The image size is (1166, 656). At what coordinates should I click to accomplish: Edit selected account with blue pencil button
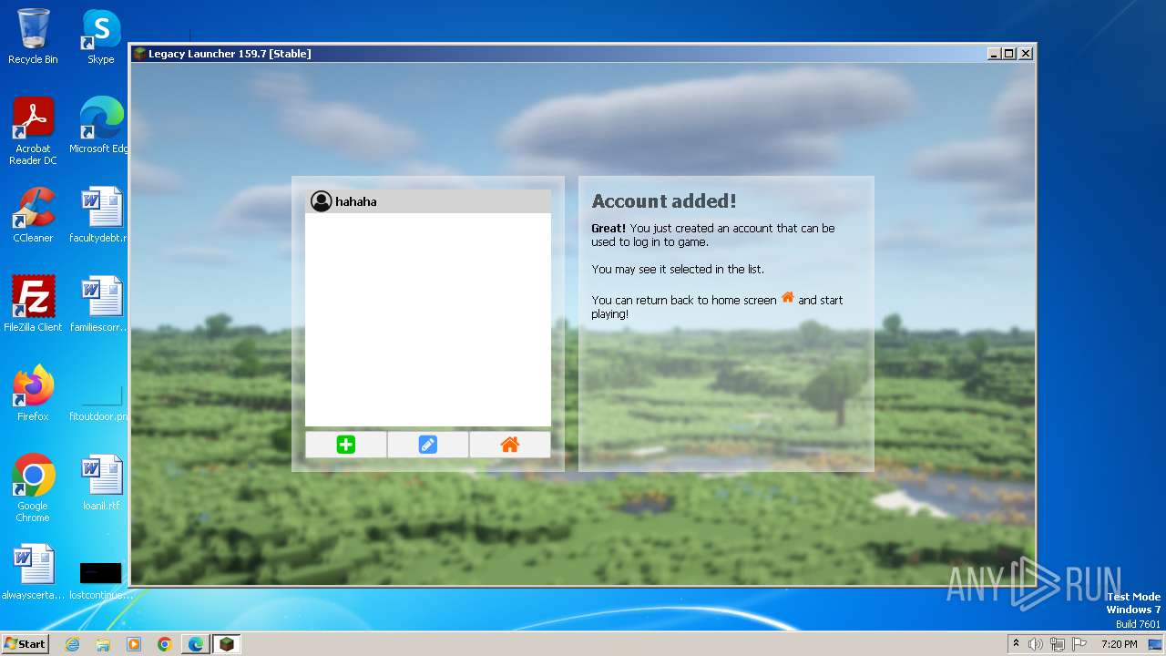click(428, 445)
